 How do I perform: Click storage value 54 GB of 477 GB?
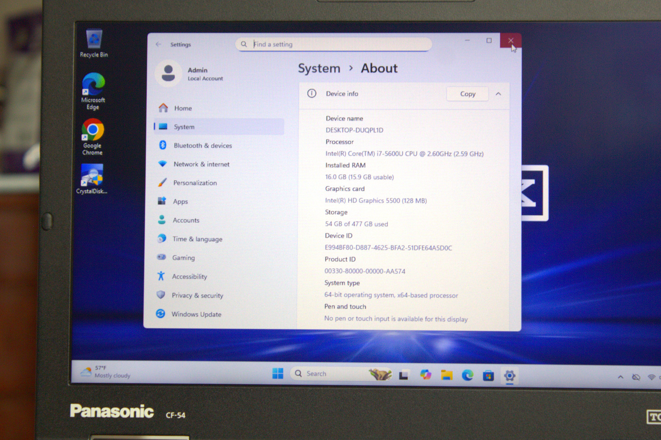[357, 224]
